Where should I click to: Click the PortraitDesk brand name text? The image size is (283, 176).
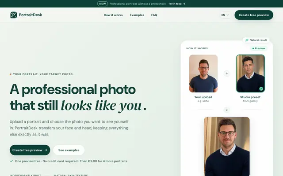pos(31,15)
